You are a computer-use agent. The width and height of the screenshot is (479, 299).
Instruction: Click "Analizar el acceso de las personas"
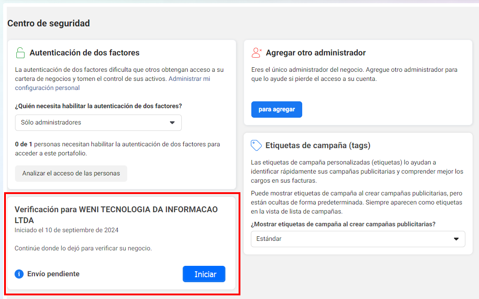pos(71,174)
